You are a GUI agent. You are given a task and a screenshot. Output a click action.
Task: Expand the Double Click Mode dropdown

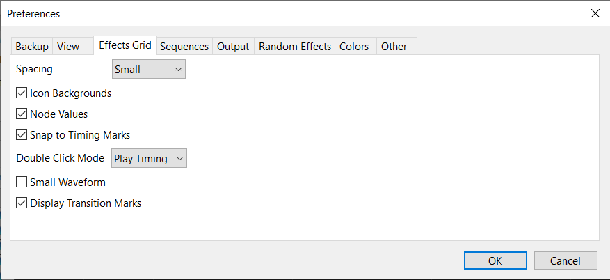coord(149,159)
